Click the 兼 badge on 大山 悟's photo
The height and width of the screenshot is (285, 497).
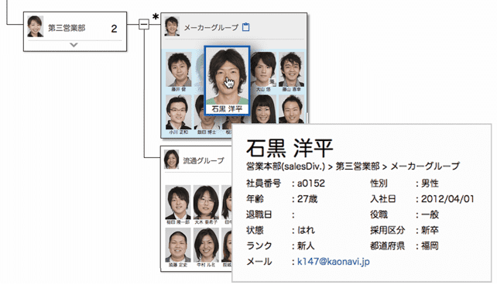pos(272,82)
